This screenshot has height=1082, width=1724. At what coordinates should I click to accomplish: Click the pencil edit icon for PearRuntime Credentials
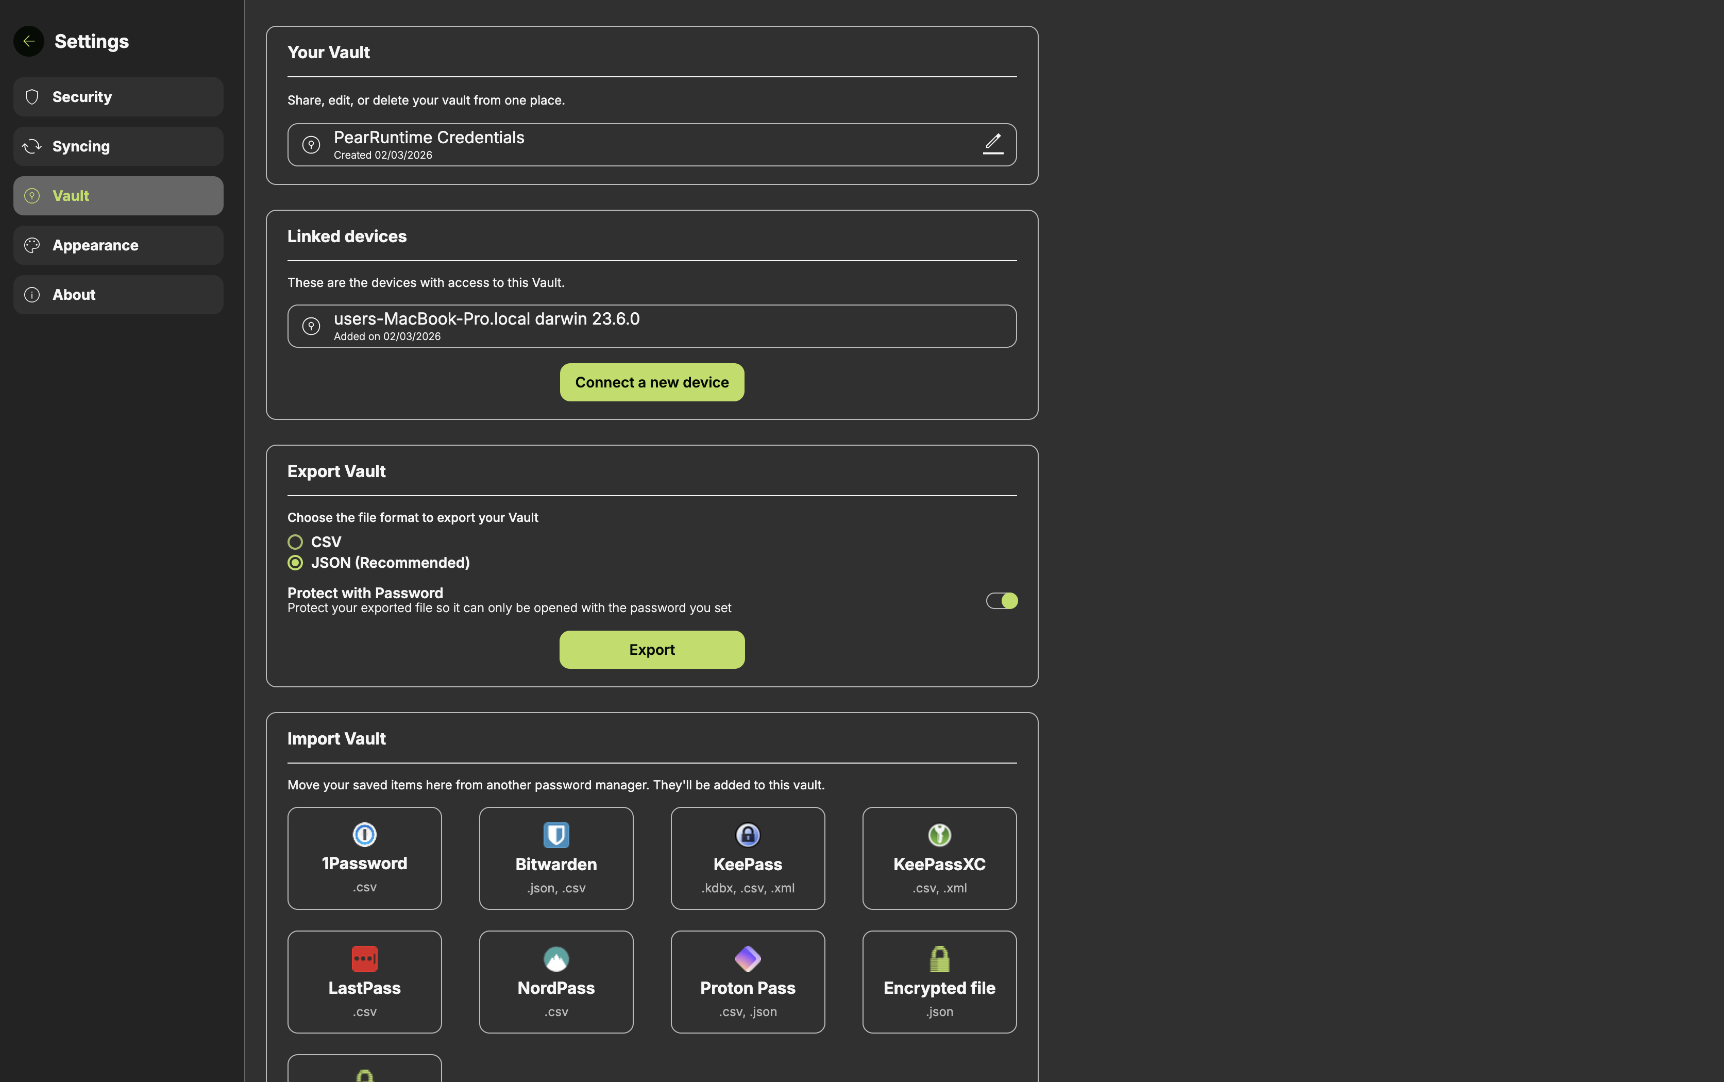[x=992, y=144]
